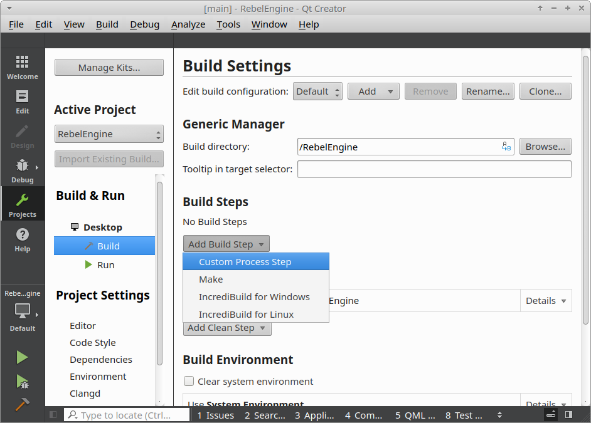Open the Debug mode
591x423 pixels.
pos(22,170)
